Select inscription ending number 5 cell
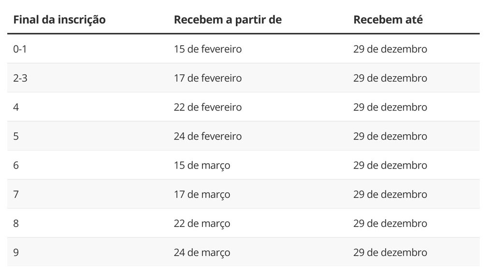 (x=16, y=136)
